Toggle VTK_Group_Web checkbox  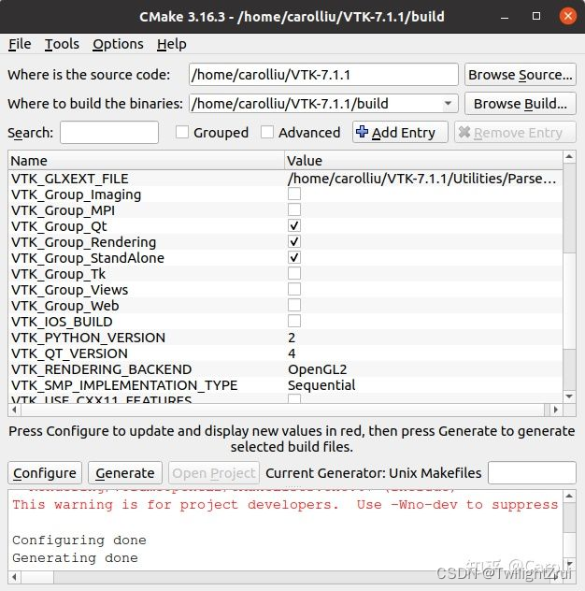294,305
